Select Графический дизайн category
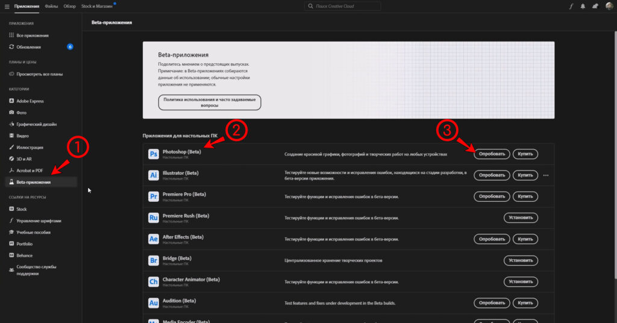 [41, 124]
